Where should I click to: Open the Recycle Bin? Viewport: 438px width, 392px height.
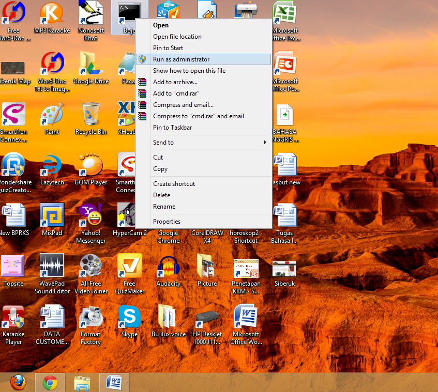coord(90,114)
